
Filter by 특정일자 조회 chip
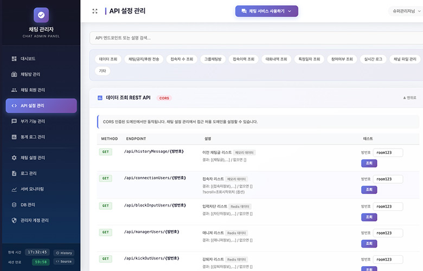309,59
